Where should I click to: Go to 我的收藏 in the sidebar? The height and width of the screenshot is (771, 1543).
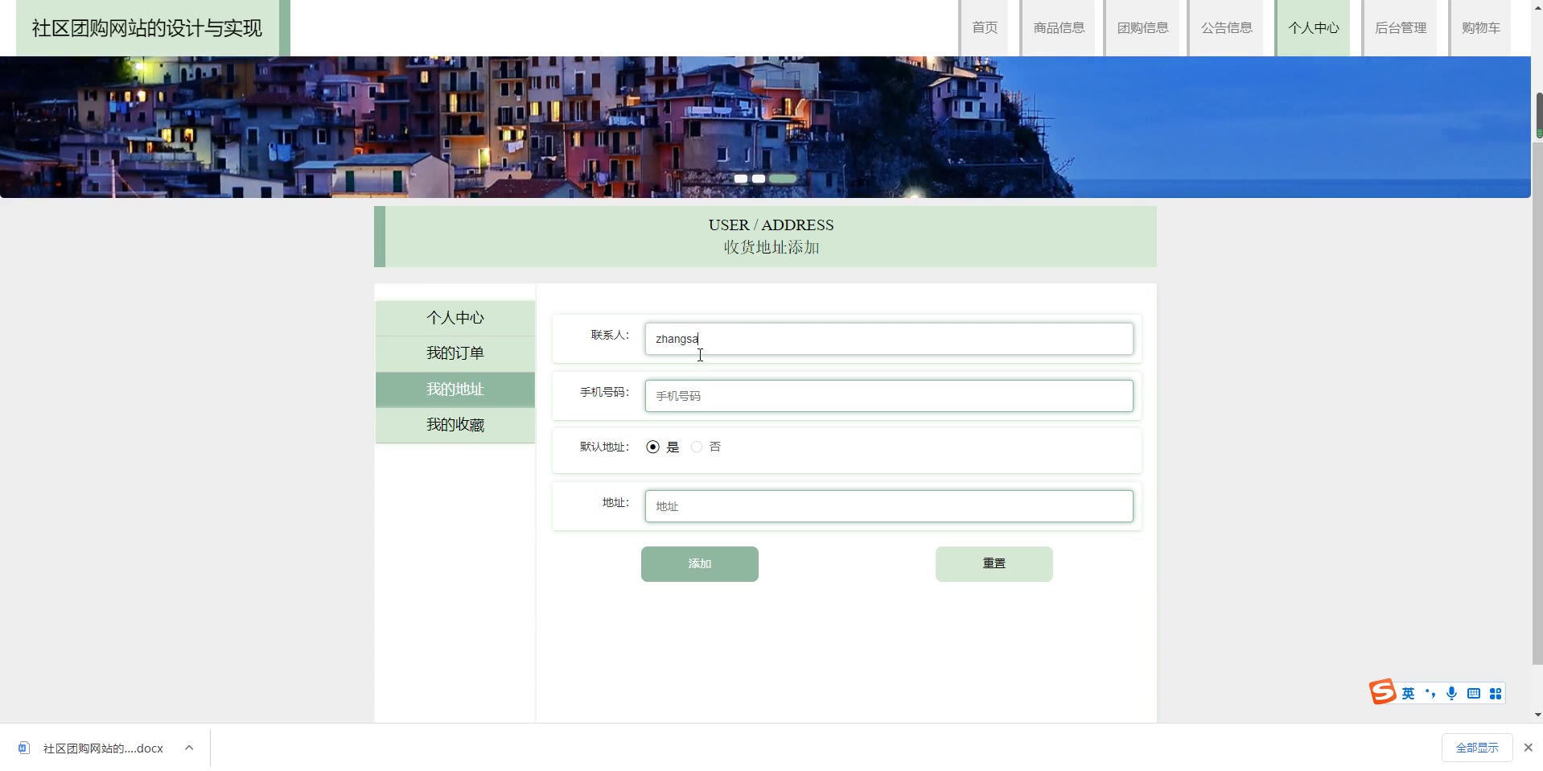[x=455, y=425]
